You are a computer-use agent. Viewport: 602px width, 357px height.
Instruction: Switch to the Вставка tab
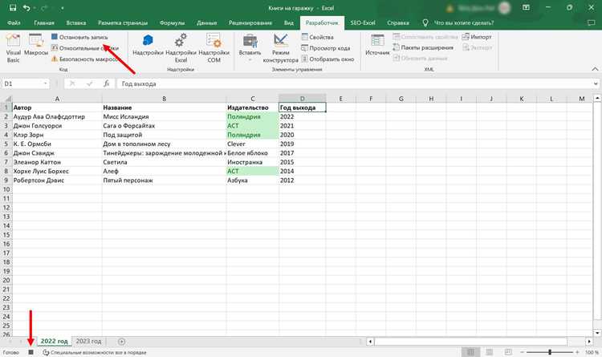tap(76, 22)
